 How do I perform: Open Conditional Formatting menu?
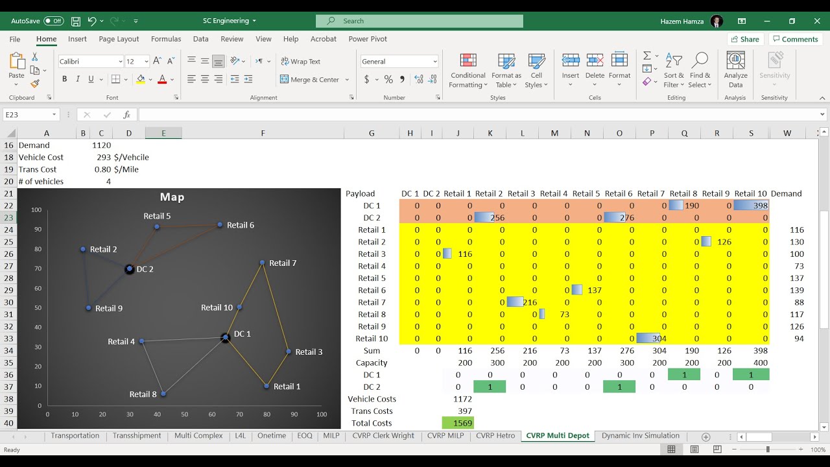[468, 71]
